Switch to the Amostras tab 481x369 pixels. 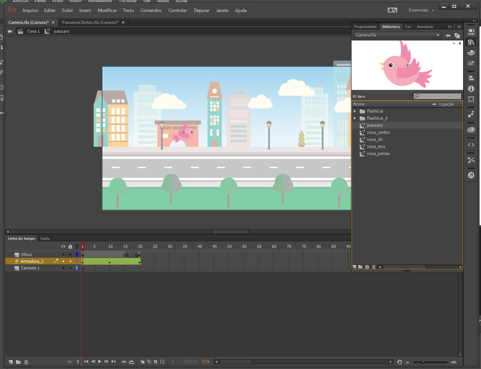[x=425, y=27]
